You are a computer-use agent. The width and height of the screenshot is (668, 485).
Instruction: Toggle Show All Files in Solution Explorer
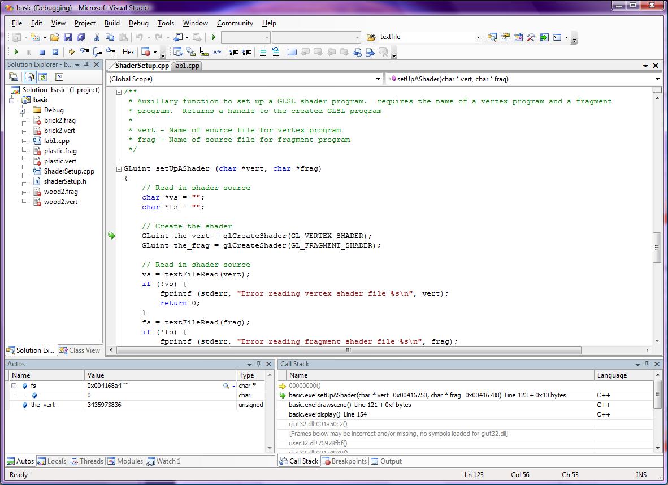(x=30, y=77)
